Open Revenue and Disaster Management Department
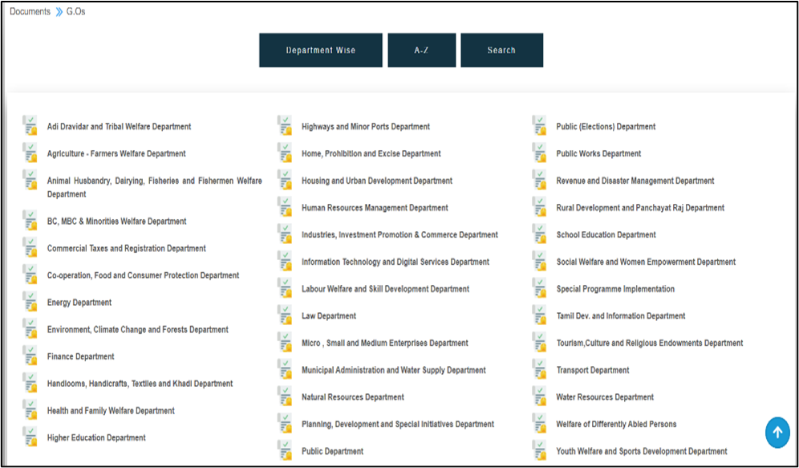This screenshot has height=468, width=799. [635, 181]
